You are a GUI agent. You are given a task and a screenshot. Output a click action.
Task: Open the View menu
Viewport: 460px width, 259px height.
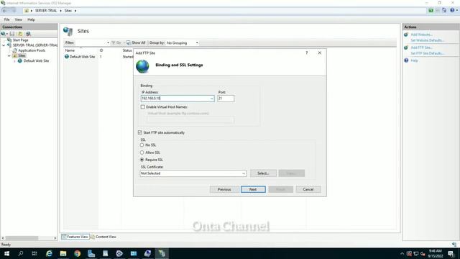coord(19,19)
